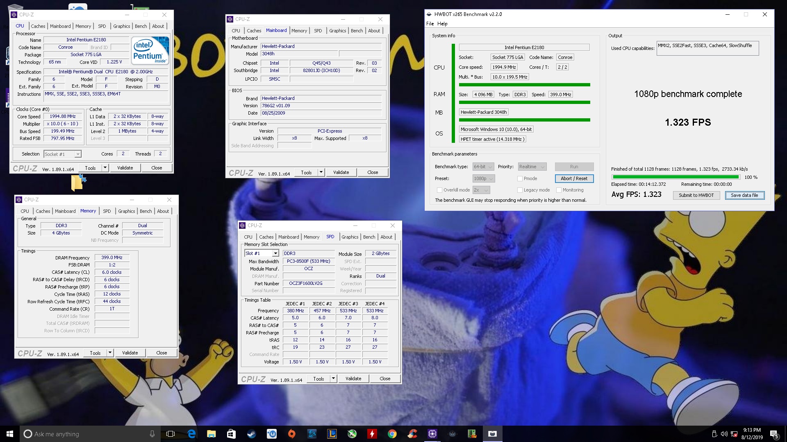787x442 pixels.
Task: Open the File menu in HWBOT benchmark
Action: (430, 24)
